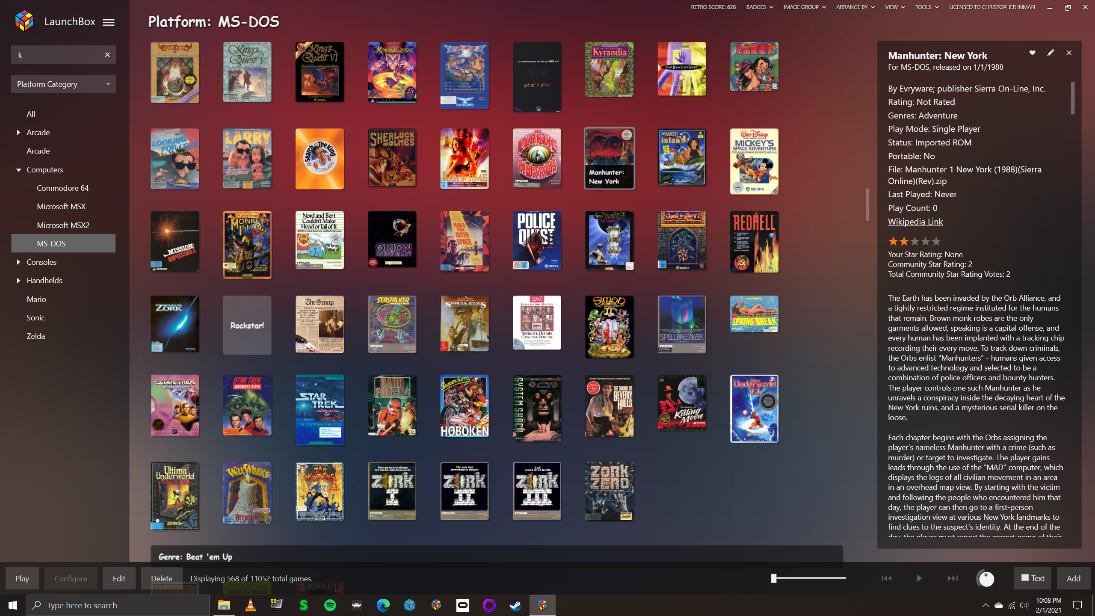Click the Configure button
The height and width of the screenshot is (616, 1095).
click(x=71, y=578)
